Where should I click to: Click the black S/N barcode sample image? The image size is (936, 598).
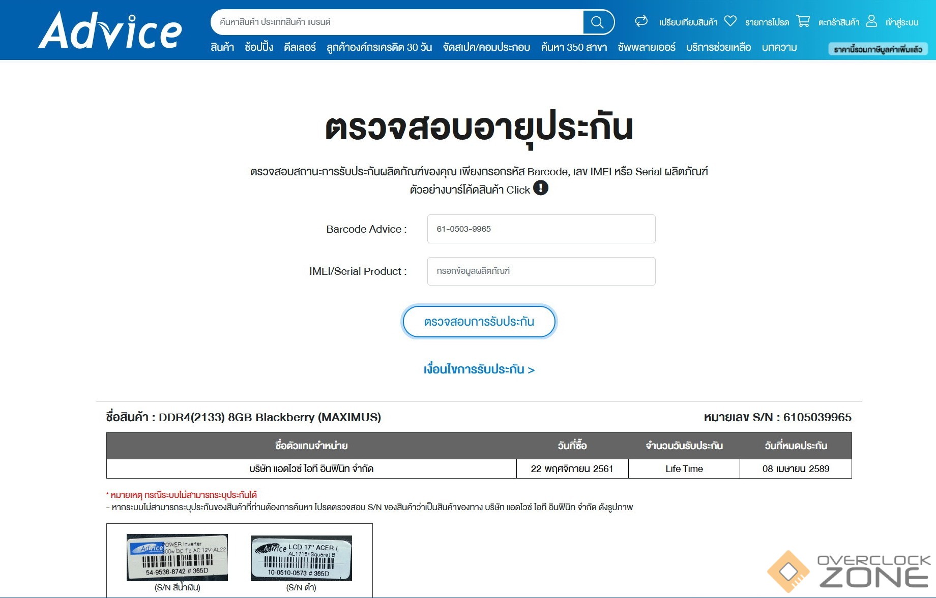[301, 558]
